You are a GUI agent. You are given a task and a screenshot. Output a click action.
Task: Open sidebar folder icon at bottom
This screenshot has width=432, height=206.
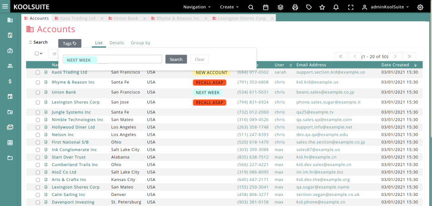[10, 158]
